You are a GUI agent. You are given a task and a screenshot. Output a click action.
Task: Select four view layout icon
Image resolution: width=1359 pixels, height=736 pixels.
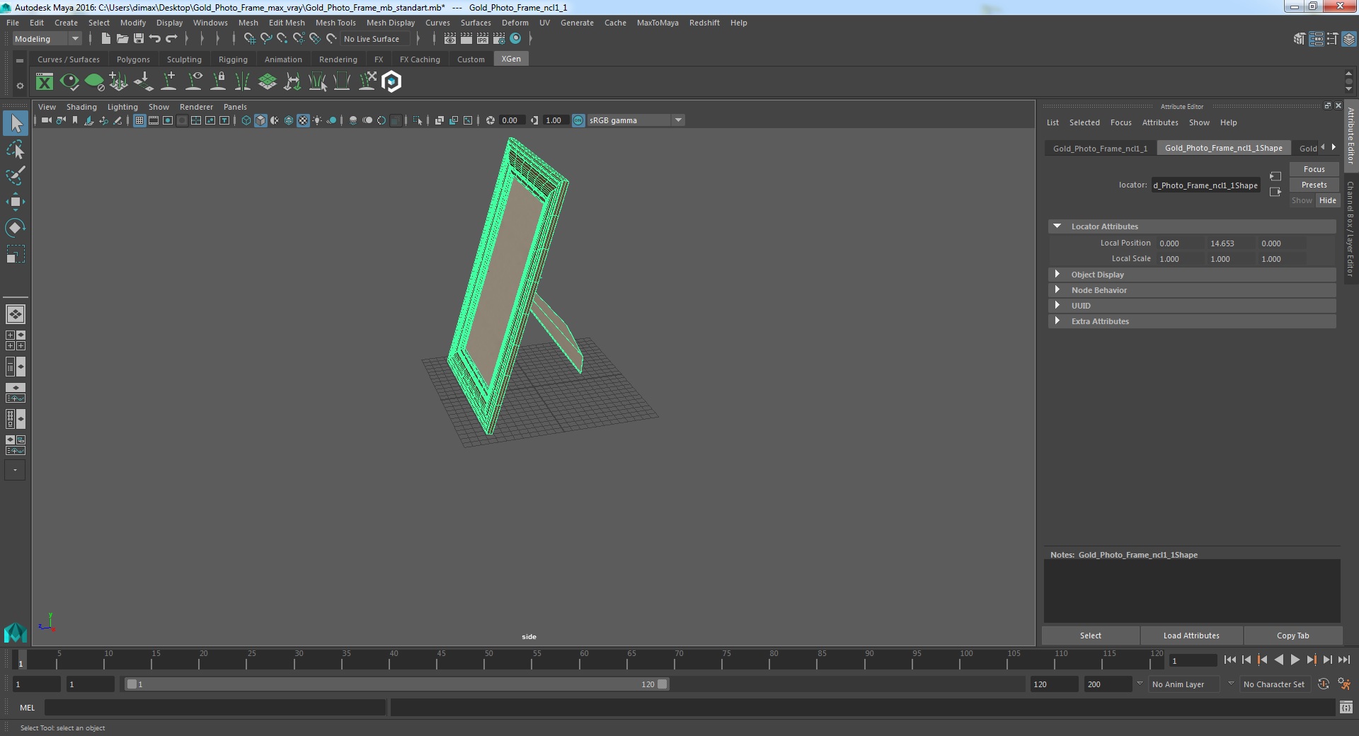pyautogui.click(x=16, y=340)
